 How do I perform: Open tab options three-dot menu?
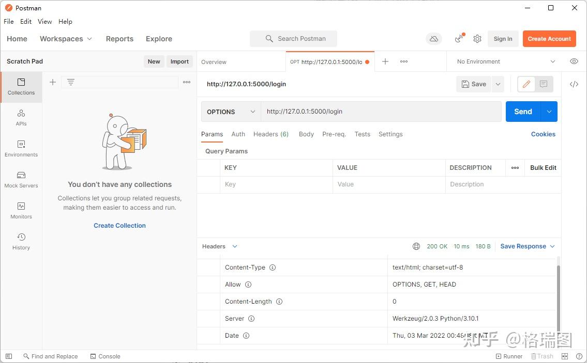pos(404,61)
